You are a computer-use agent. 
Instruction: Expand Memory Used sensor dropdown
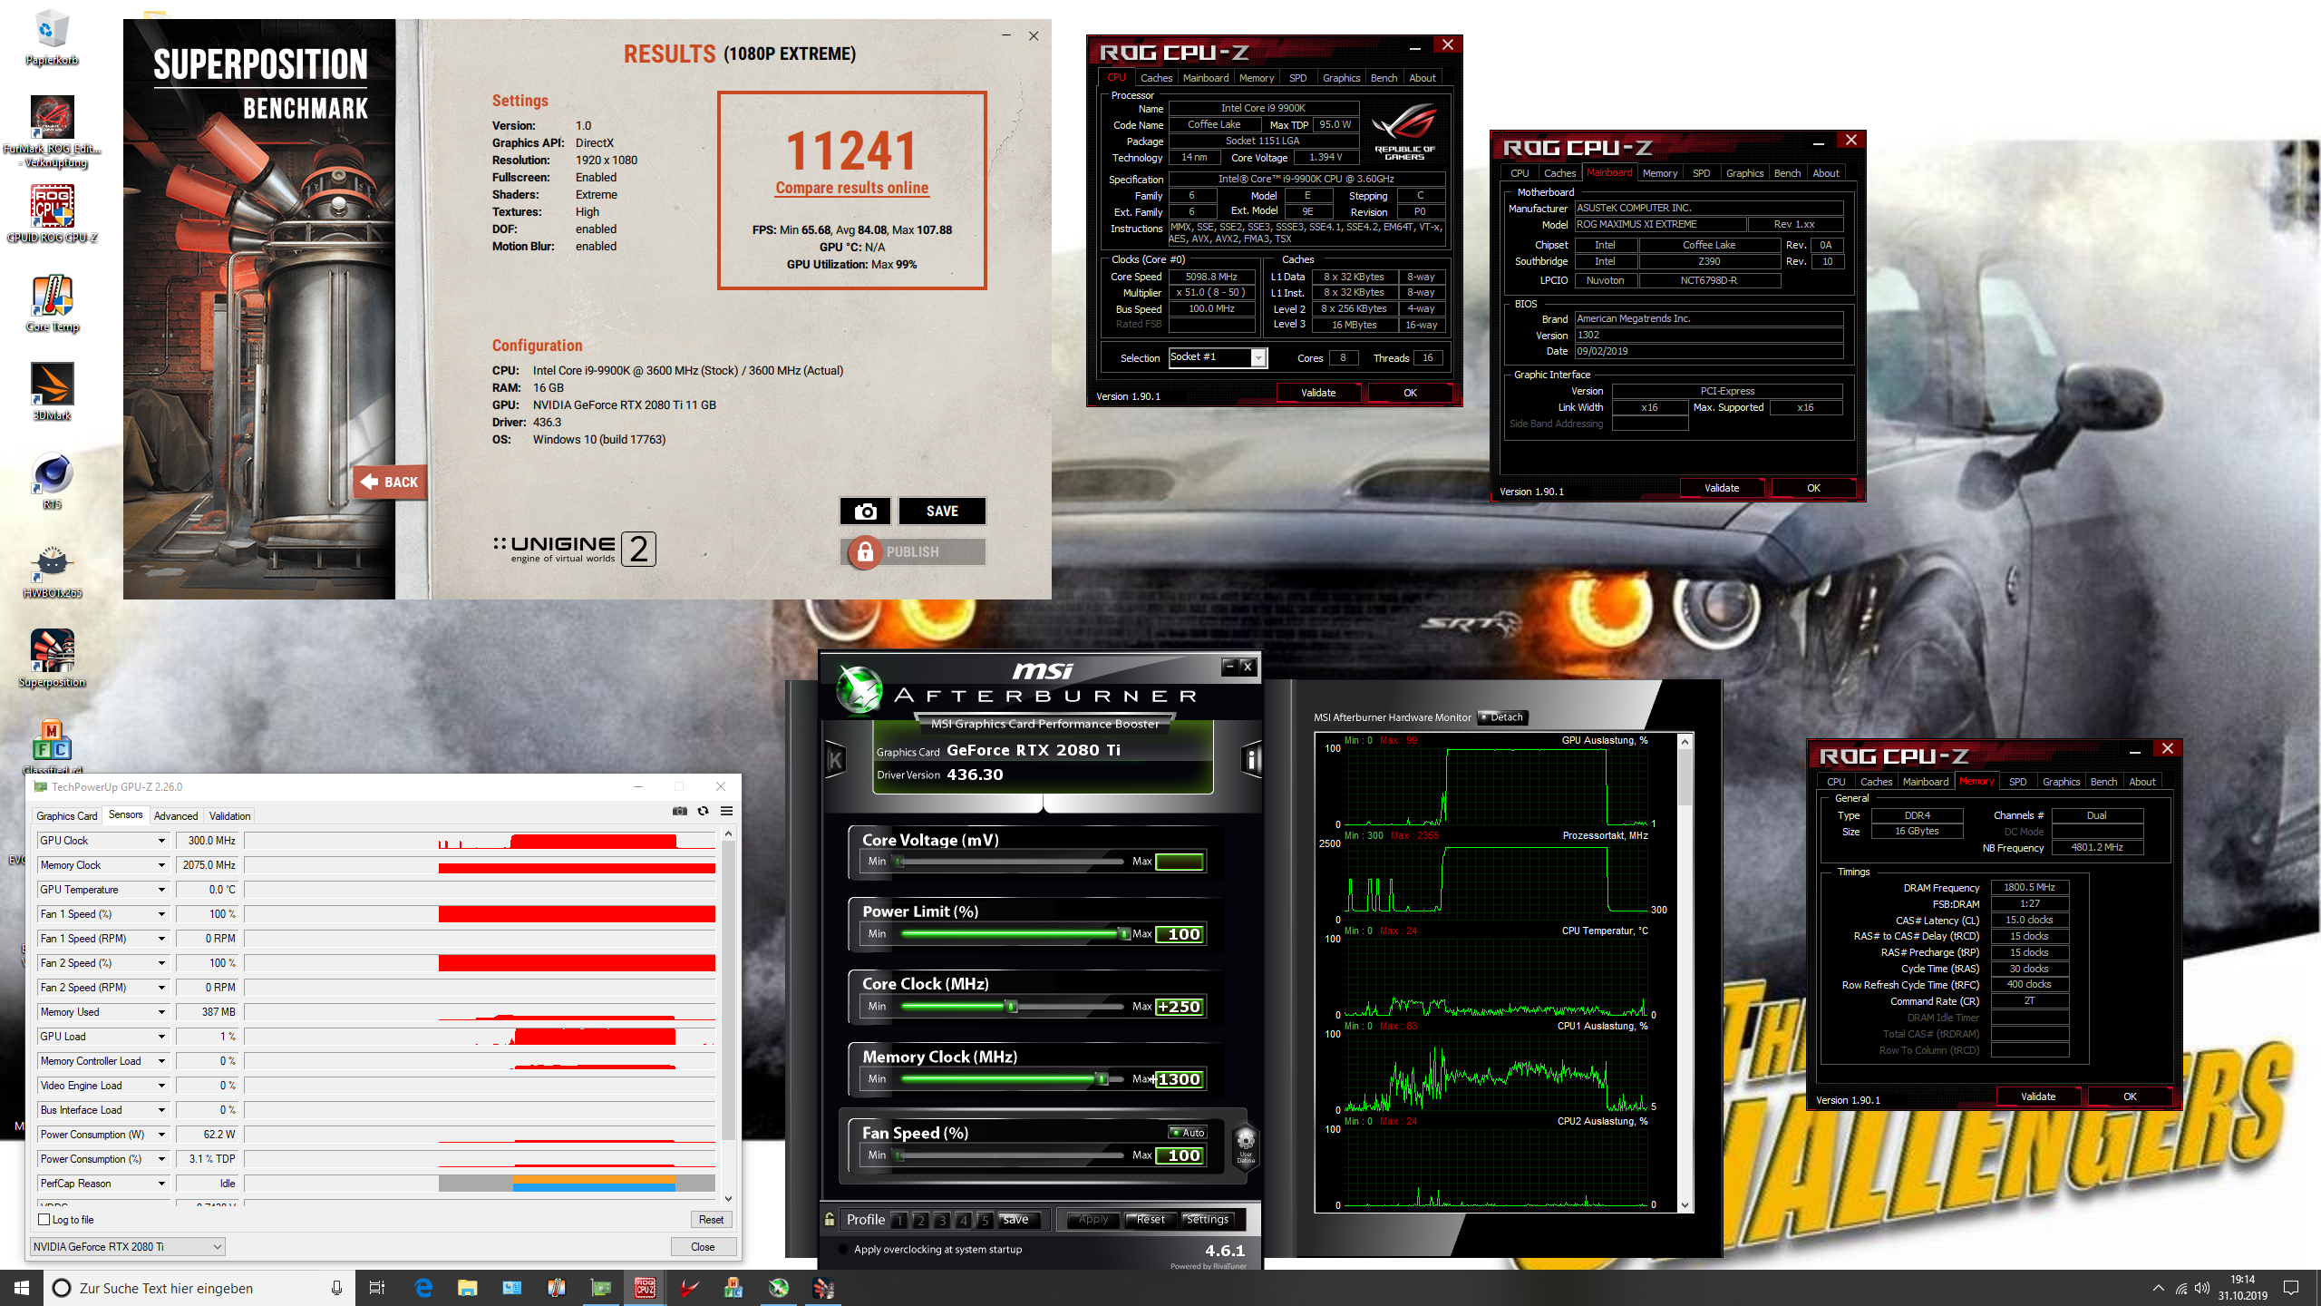click(161, 1012)
